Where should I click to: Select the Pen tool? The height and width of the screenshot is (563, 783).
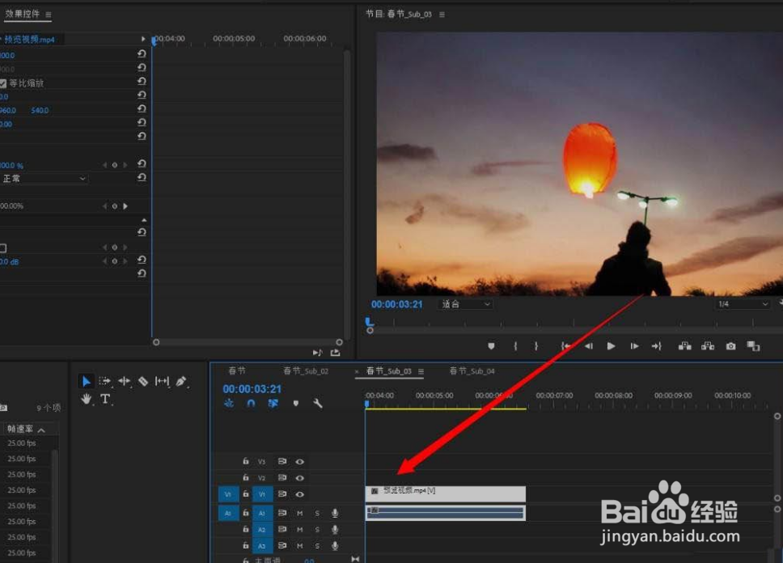180,382
